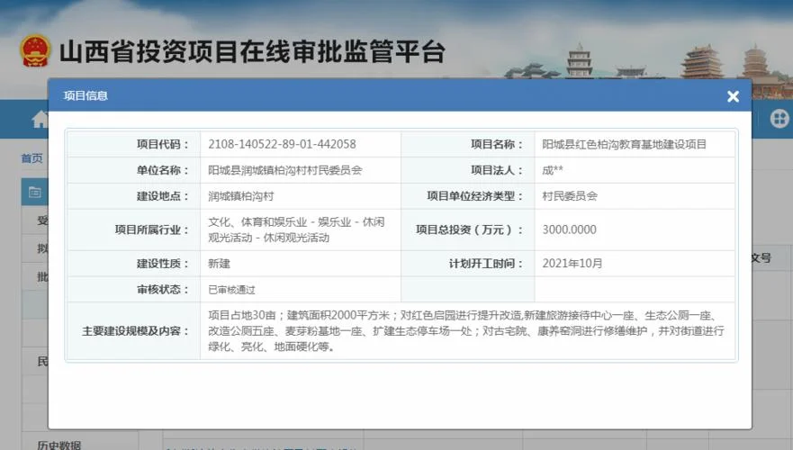Click the 项目单位经济类型 label
This screenshot has height=450, width=793.
474,196
